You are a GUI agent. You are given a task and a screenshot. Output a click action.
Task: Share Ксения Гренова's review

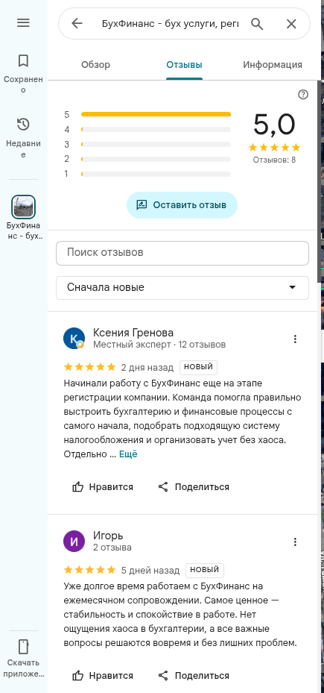pyautogui.click(x=194, y=487)
